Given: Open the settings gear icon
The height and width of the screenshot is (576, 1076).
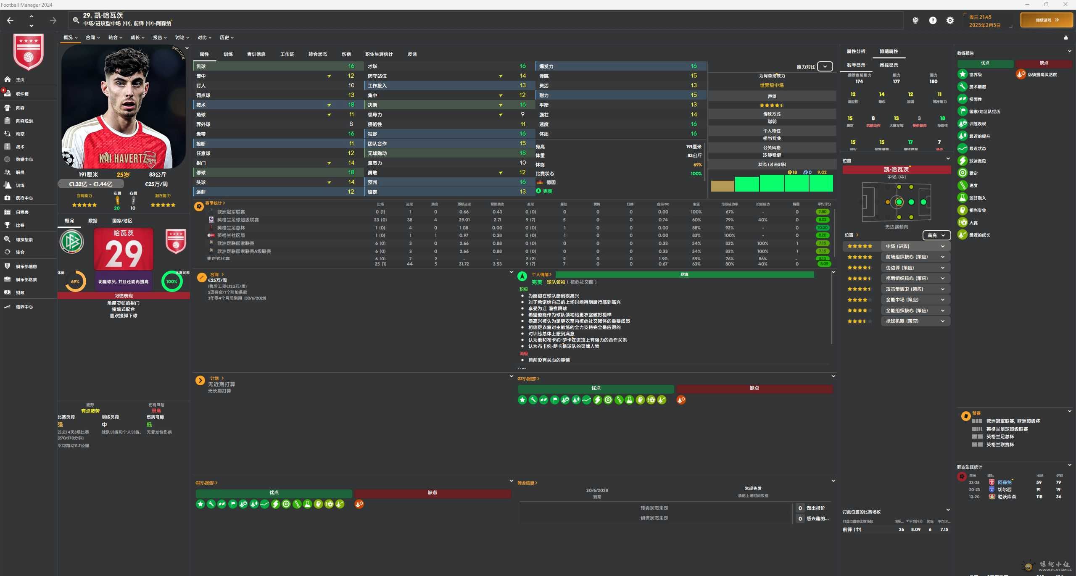Looking at the screenshot, I should coord(950,20).
